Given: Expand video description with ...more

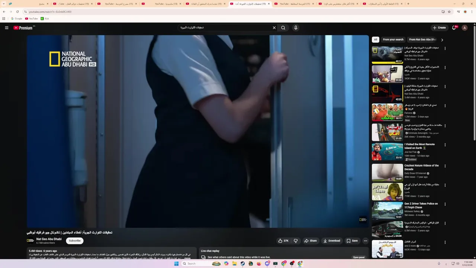Looking at the screenshot, I should [x=187, y=258].
